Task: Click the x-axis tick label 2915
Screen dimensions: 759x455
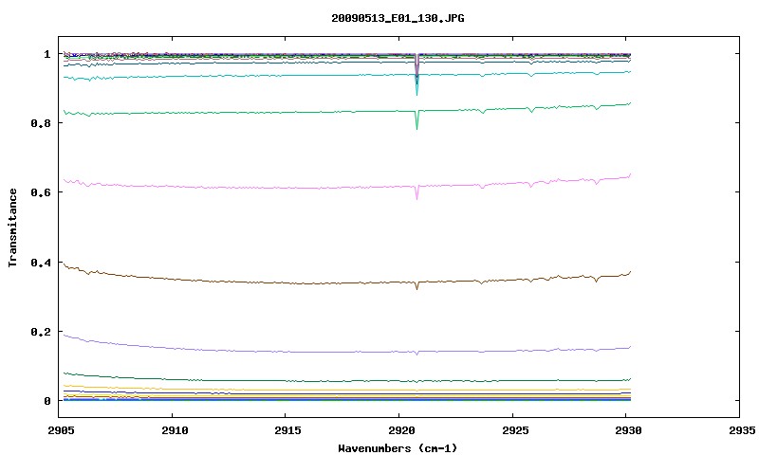Action: [x=287, y=430]
